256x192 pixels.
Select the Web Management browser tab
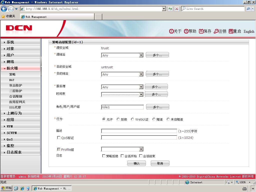[57, 17]
